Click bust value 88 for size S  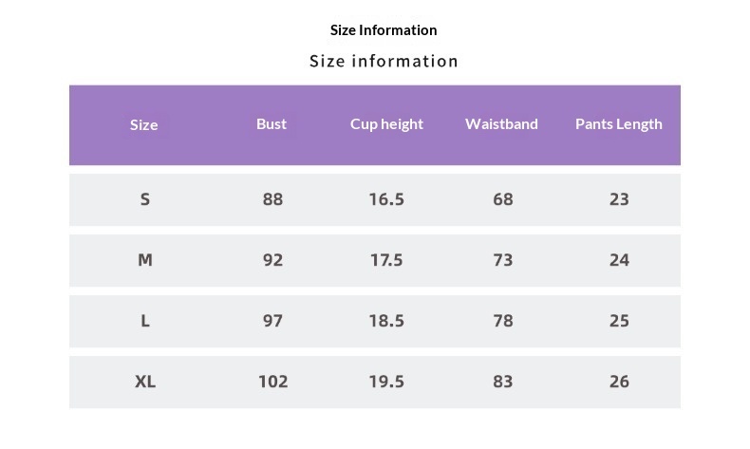click(272, 199)
